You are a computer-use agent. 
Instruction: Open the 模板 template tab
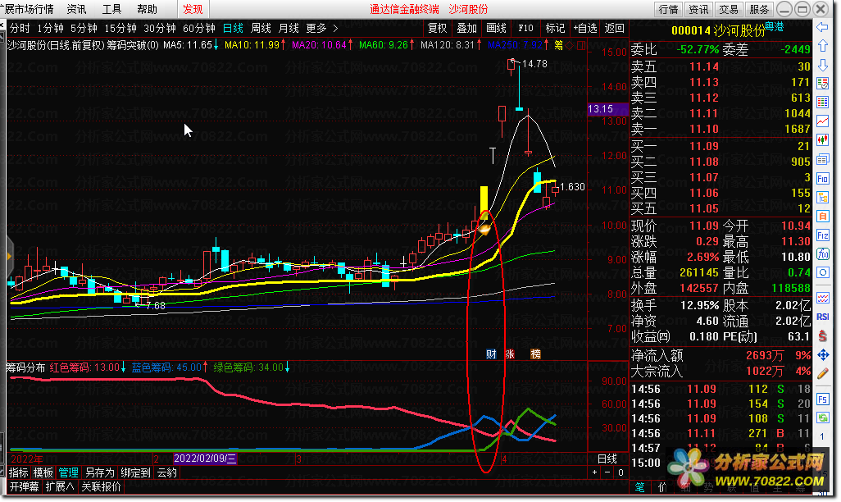click(43, 472)
